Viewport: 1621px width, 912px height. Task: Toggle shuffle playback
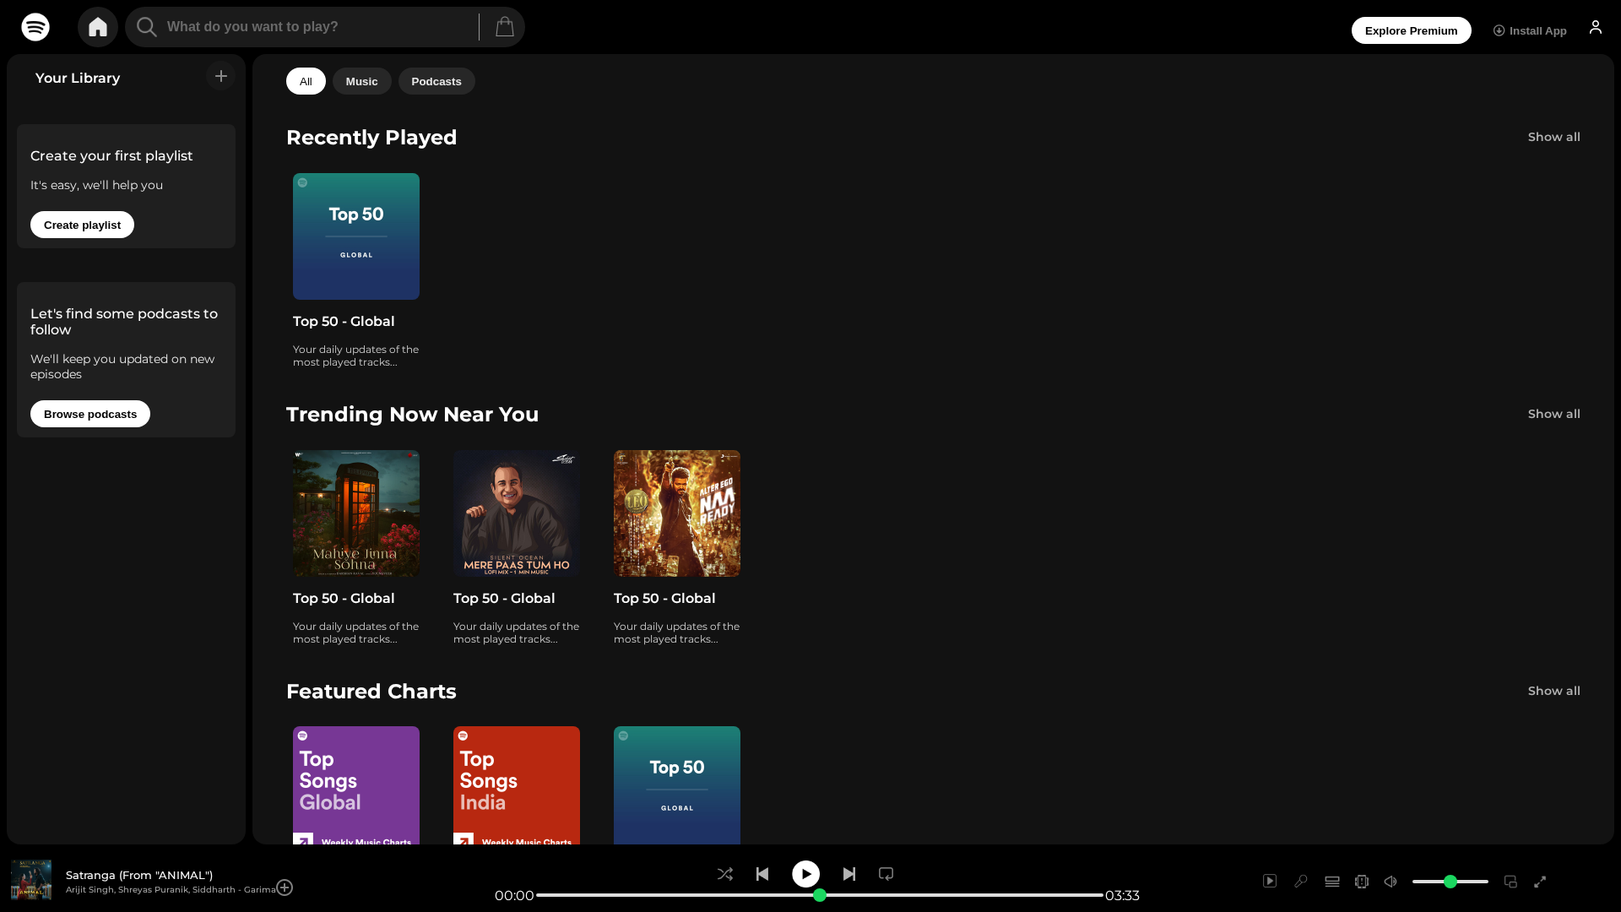coord(725,874)
